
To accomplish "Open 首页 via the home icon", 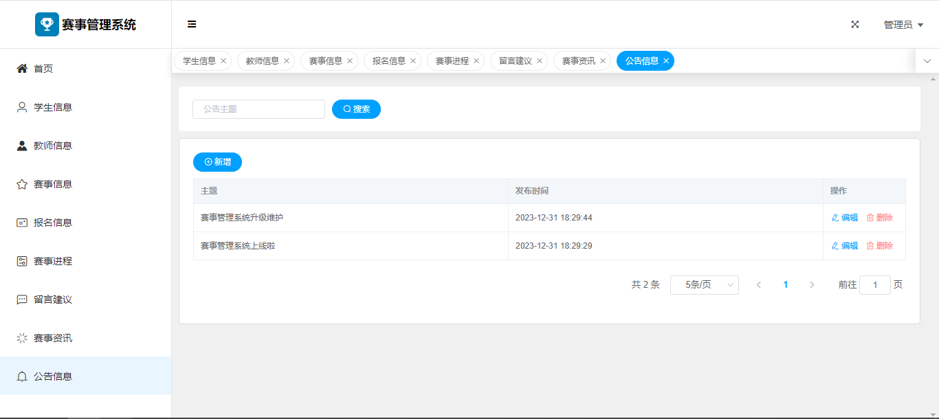I will 22,69.
